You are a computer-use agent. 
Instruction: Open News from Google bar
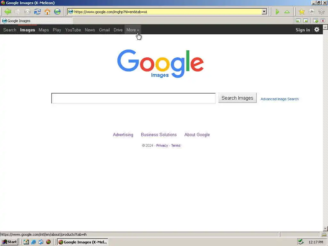click(x=90, y=30)
